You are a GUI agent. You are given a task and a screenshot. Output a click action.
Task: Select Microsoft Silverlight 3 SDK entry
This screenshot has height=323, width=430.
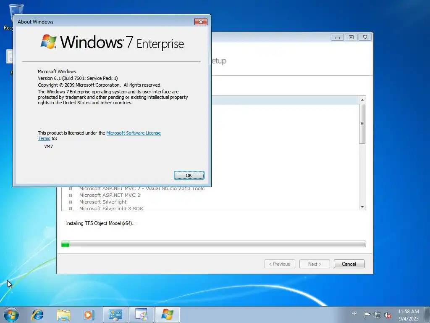(111, 208)
